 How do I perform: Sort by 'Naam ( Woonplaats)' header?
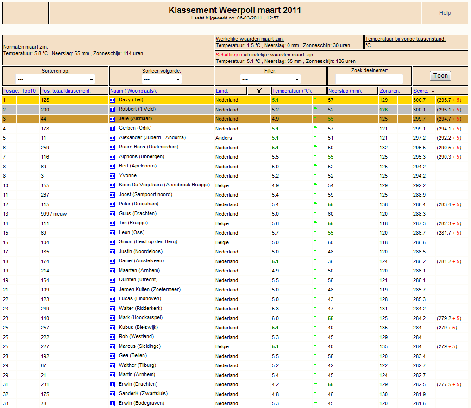133,91
